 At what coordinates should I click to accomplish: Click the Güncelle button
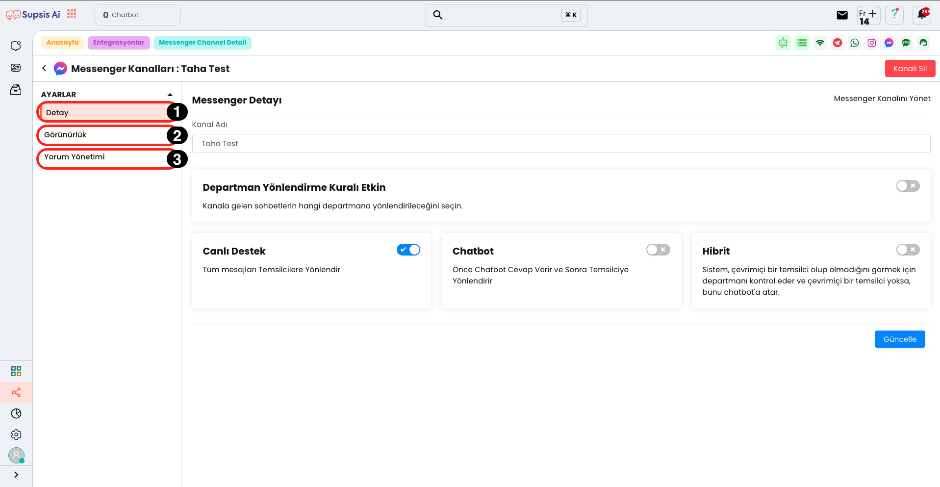click(900, 339)
